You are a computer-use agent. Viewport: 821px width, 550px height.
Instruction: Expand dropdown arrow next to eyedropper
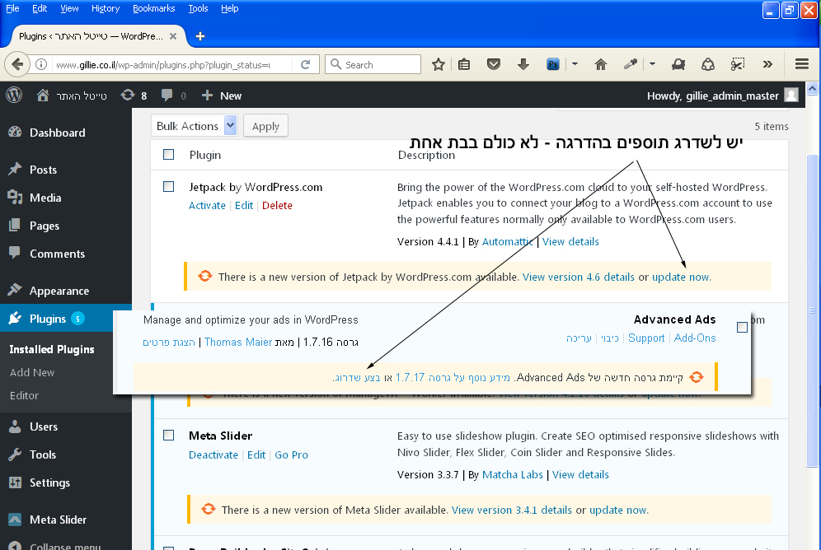click(652, 64)
